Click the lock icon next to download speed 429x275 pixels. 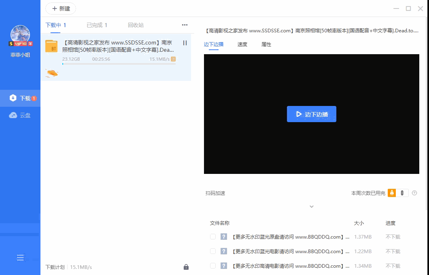coord(186,267)
